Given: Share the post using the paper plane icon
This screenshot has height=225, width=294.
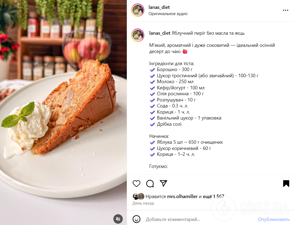Looking at the screenshot, I should click(163, 183).
